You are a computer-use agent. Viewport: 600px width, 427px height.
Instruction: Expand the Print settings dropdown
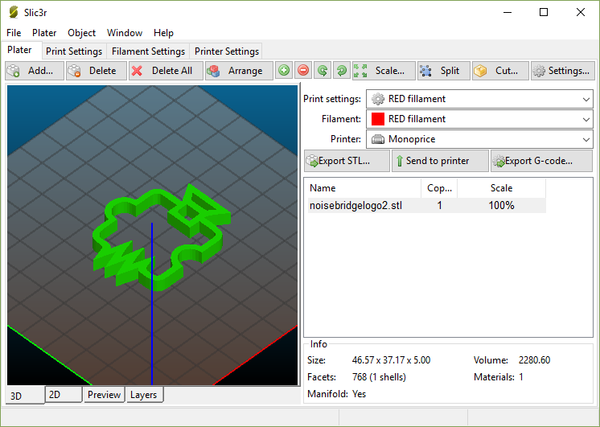[479, 99]
